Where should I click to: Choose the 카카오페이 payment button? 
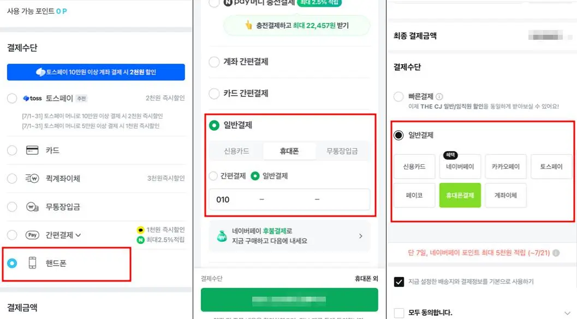(x=505, y=167)
